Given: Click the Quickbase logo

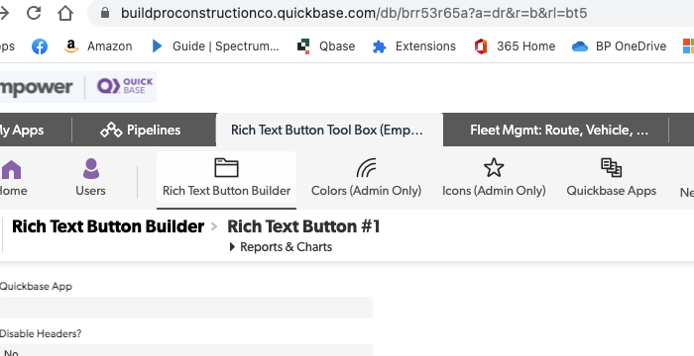Looking at the screenshot, I should 125,87.
